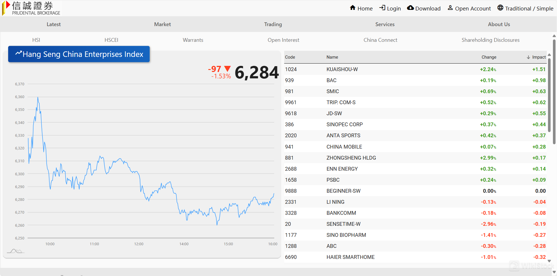Click the trend icon in index title
The image size is (557, 276).
19,53
